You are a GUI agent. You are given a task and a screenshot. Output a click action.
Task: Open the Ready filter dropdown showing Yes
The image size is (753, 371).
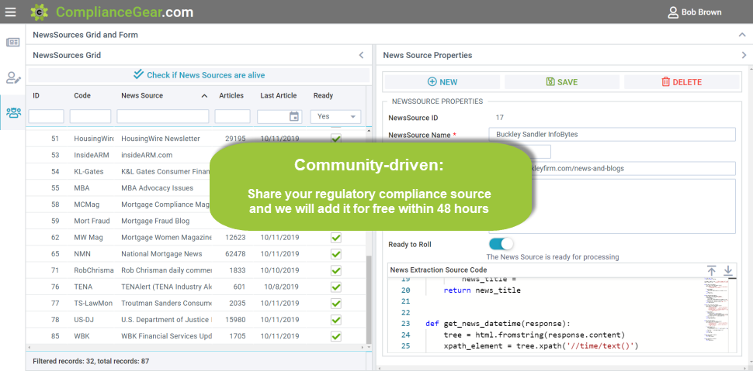(335, 116)
